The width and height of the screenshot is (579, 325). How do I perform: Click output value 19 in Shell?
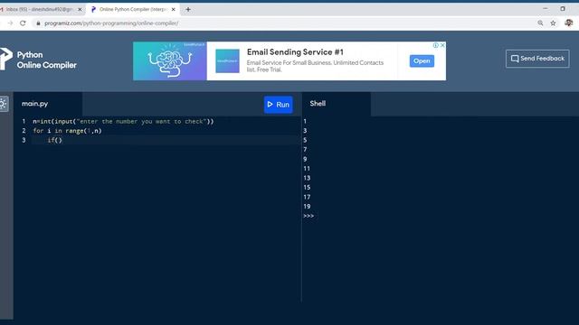tap(307, 207)
